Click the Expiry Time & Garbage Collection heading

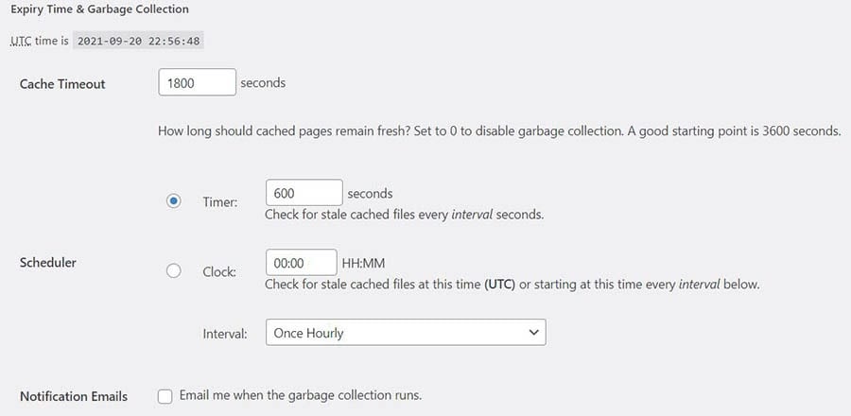pyautogui.click(x=99, y=9)
